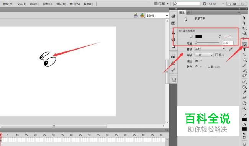Screen dimensions: 249x146
Task: Select the Pencil tool
Action: (244, 65)
